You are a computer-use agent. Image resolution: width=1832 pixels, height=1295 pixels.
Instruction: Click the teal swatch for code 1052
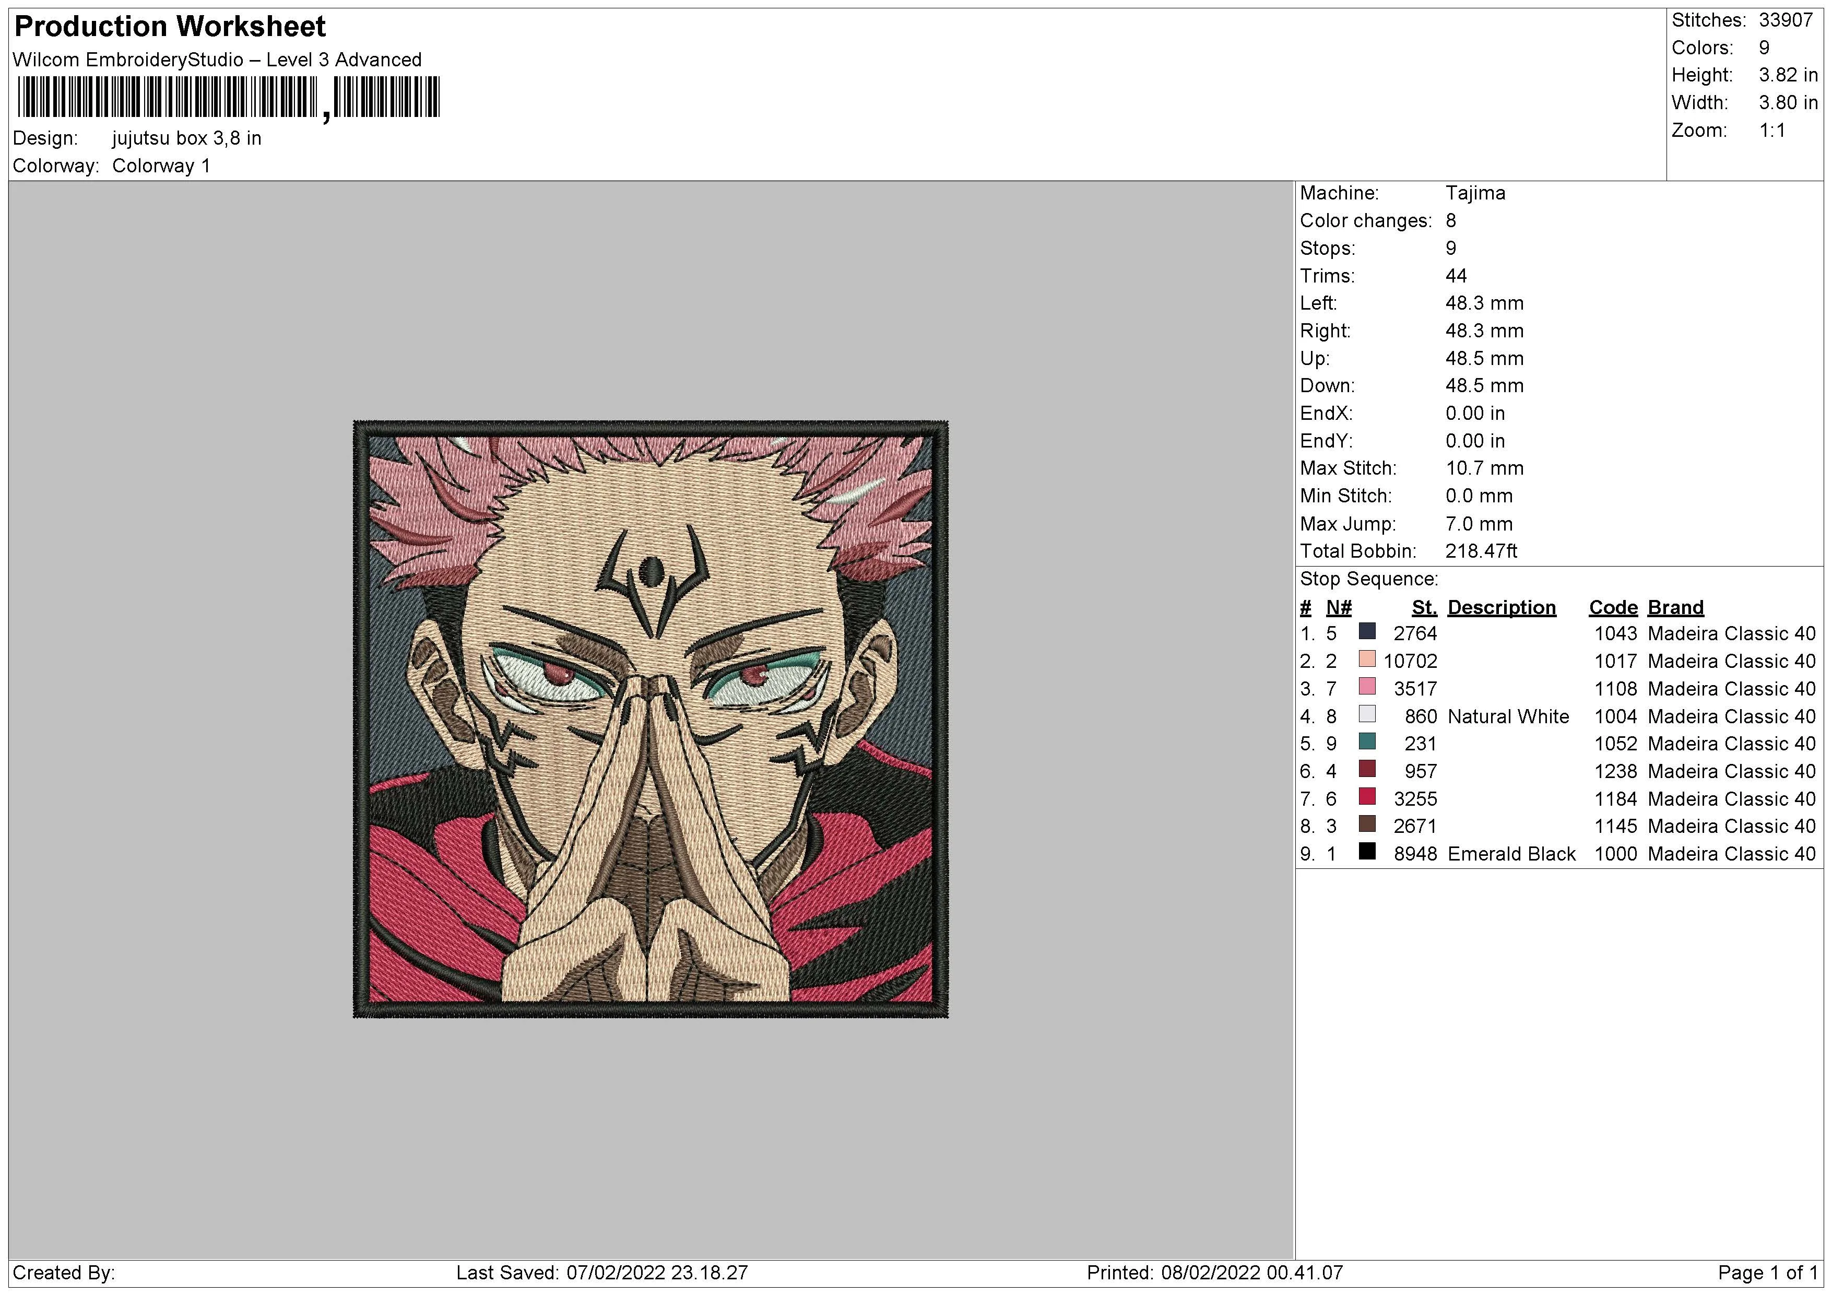point(1367,742)
